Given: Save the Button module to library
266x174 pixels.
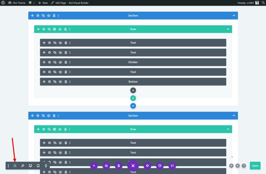Looking at the screenshot, I should point(60,82).
